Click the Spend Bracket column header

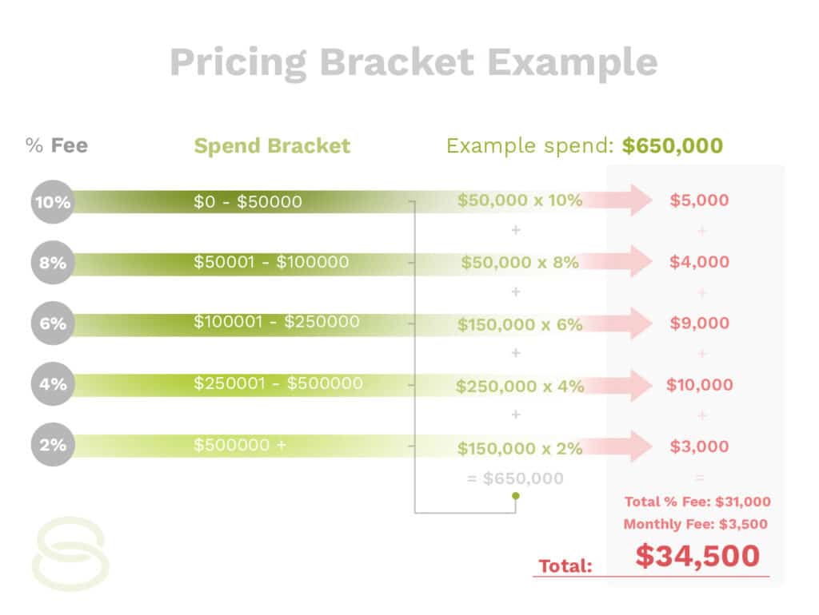tap(272, 145)
